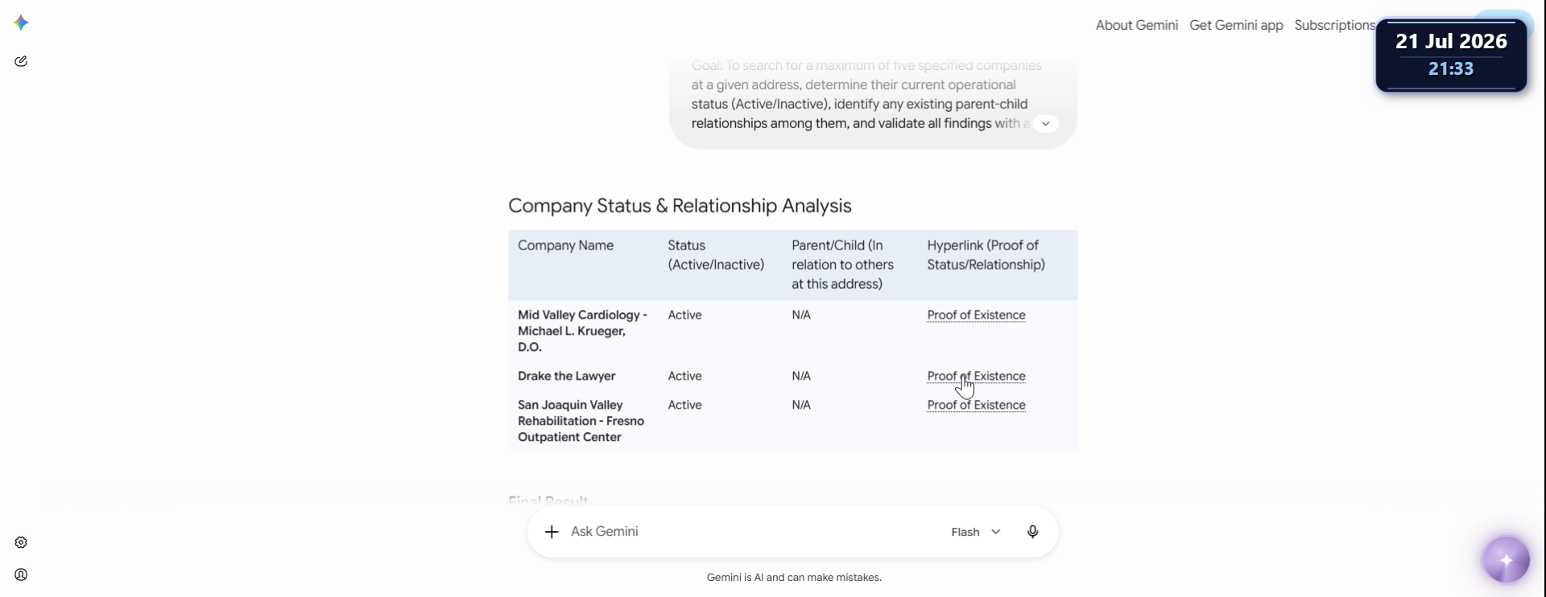
Task: Click the purple sparkle floating button
Action: 1506,560
